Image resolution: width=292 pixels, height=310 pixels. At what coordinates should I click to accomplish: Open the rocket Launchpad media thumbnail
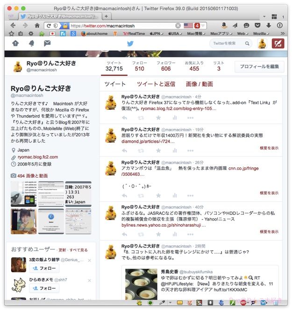23,194
